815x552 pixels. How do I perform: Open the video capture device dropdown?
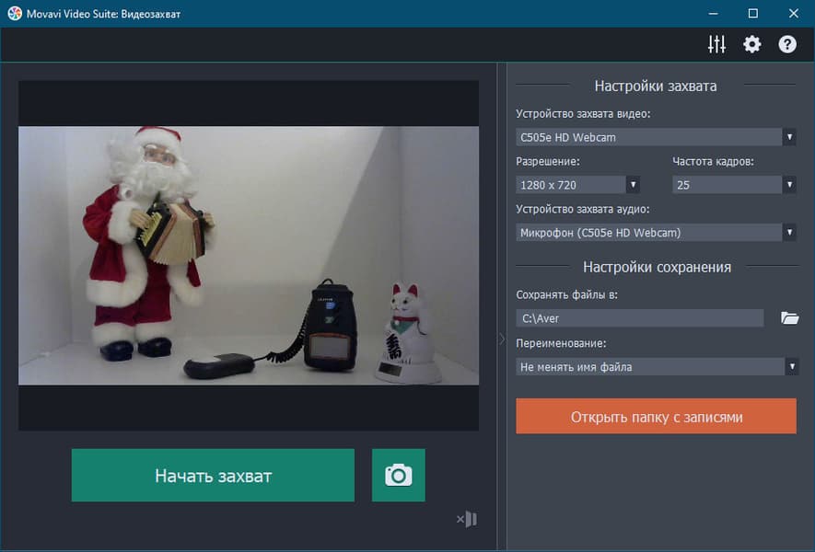pyautogui.click(x=656, y=137)
